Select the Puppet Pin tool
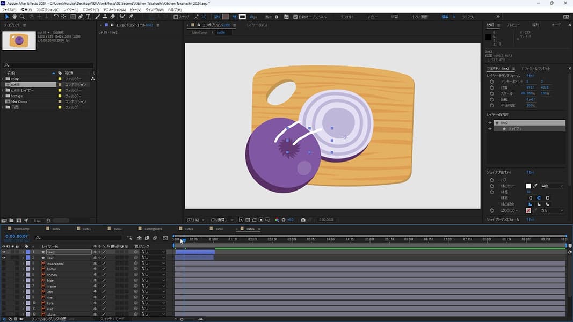The image size is (573, 322). tap(132, 17)
